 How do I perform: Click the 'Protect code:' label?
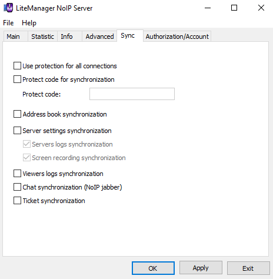pyautogui.click(x=42, y=94)
